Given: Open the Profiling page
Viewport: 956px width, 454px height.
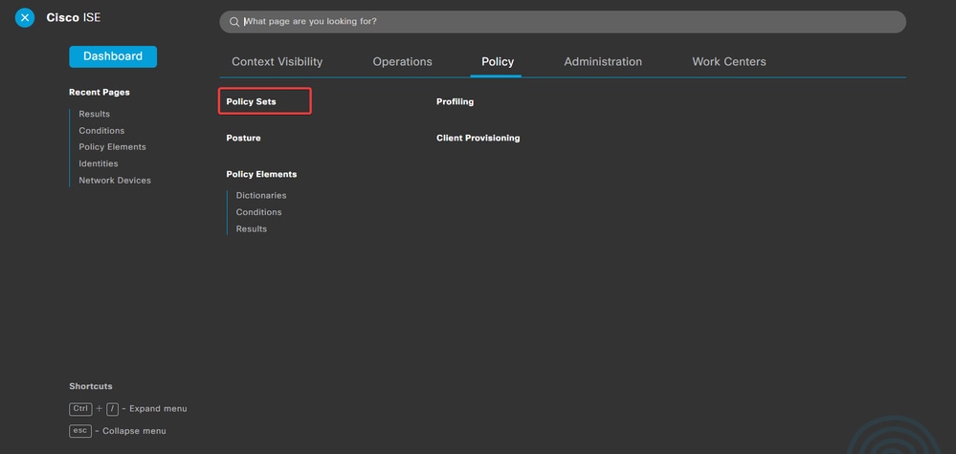Looking at the screenshot, I should point(455,101).
